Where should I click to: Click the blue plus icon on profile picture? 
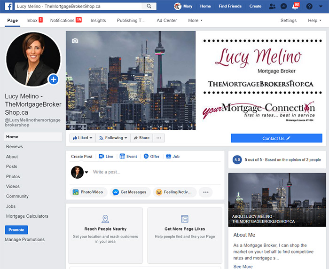click(x=54, y=79)
